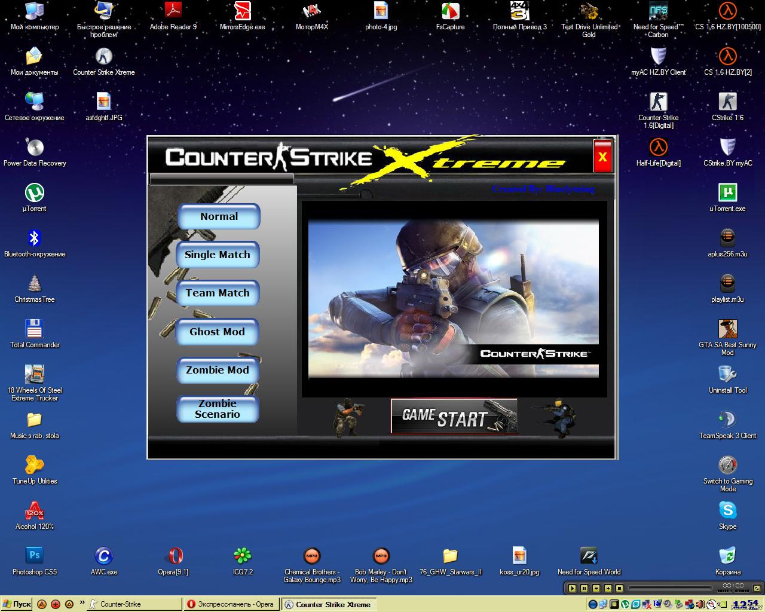The width and height of the screenshot is (765, 612).
Task: Click the Counter-Strike soldier preview image
Action: click(x=454, y=299)
